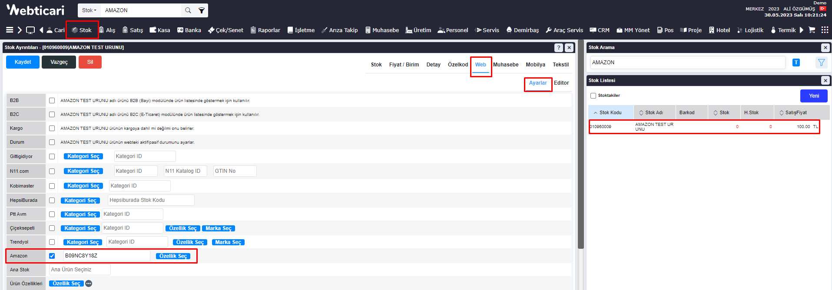The image size is (832, 290).
Task: Enable the N11.com checkbox
Action: click(x=52, y=171)
